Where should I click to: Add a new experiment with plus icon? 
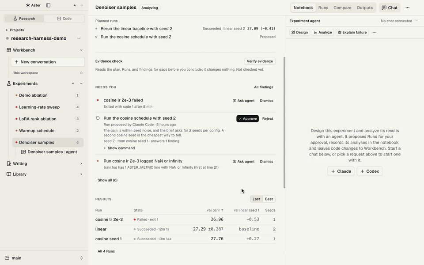coord(73,83)
